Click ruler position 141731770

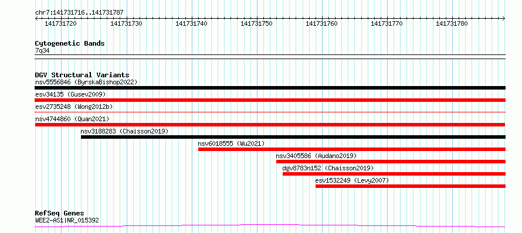pyautogui.click(x=387, y=23)
